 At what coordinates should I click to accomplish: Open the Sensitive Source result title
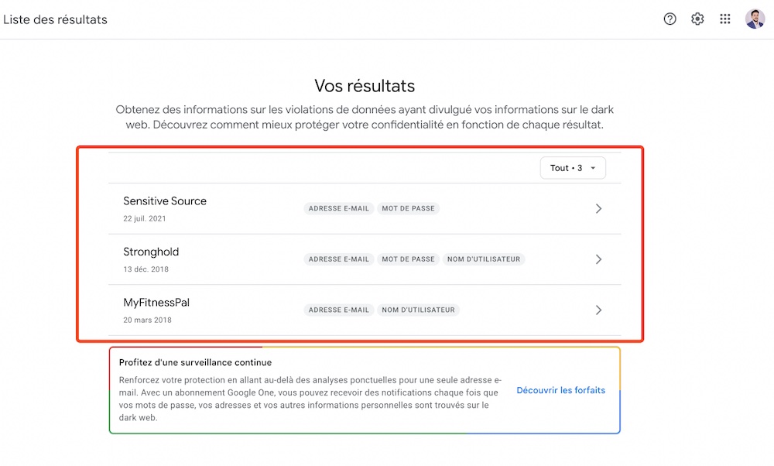tap(165, 201)
